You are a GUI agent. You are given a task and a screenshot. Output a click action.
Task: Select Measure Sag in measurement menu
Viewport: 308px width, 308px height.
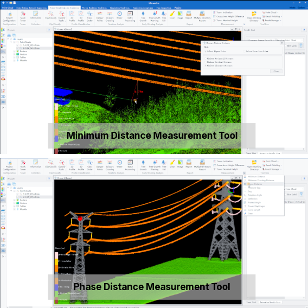(x=264, y=188)
